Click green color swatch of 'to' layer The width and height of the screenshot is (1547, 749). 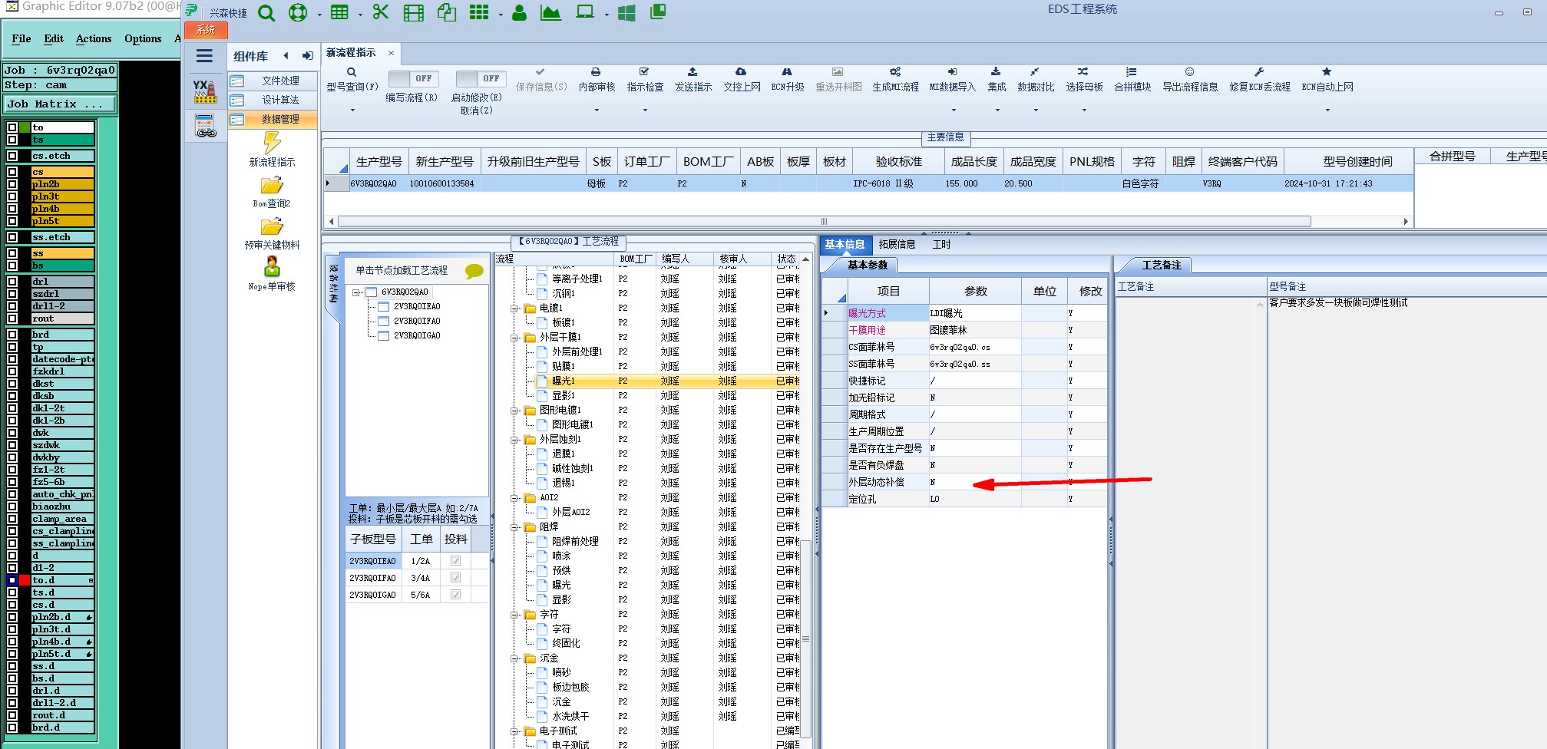click(25, 127)
